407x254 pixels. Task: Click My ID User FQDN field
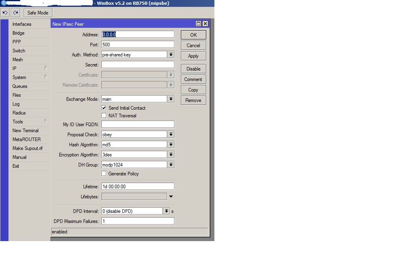point(138,125)
